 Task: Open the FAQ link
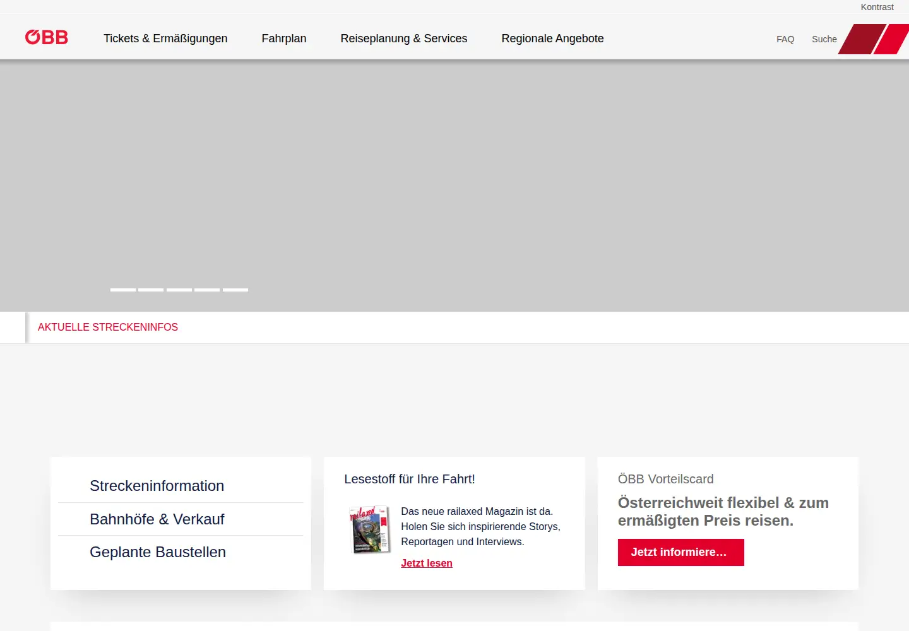[x=785, y=39]
